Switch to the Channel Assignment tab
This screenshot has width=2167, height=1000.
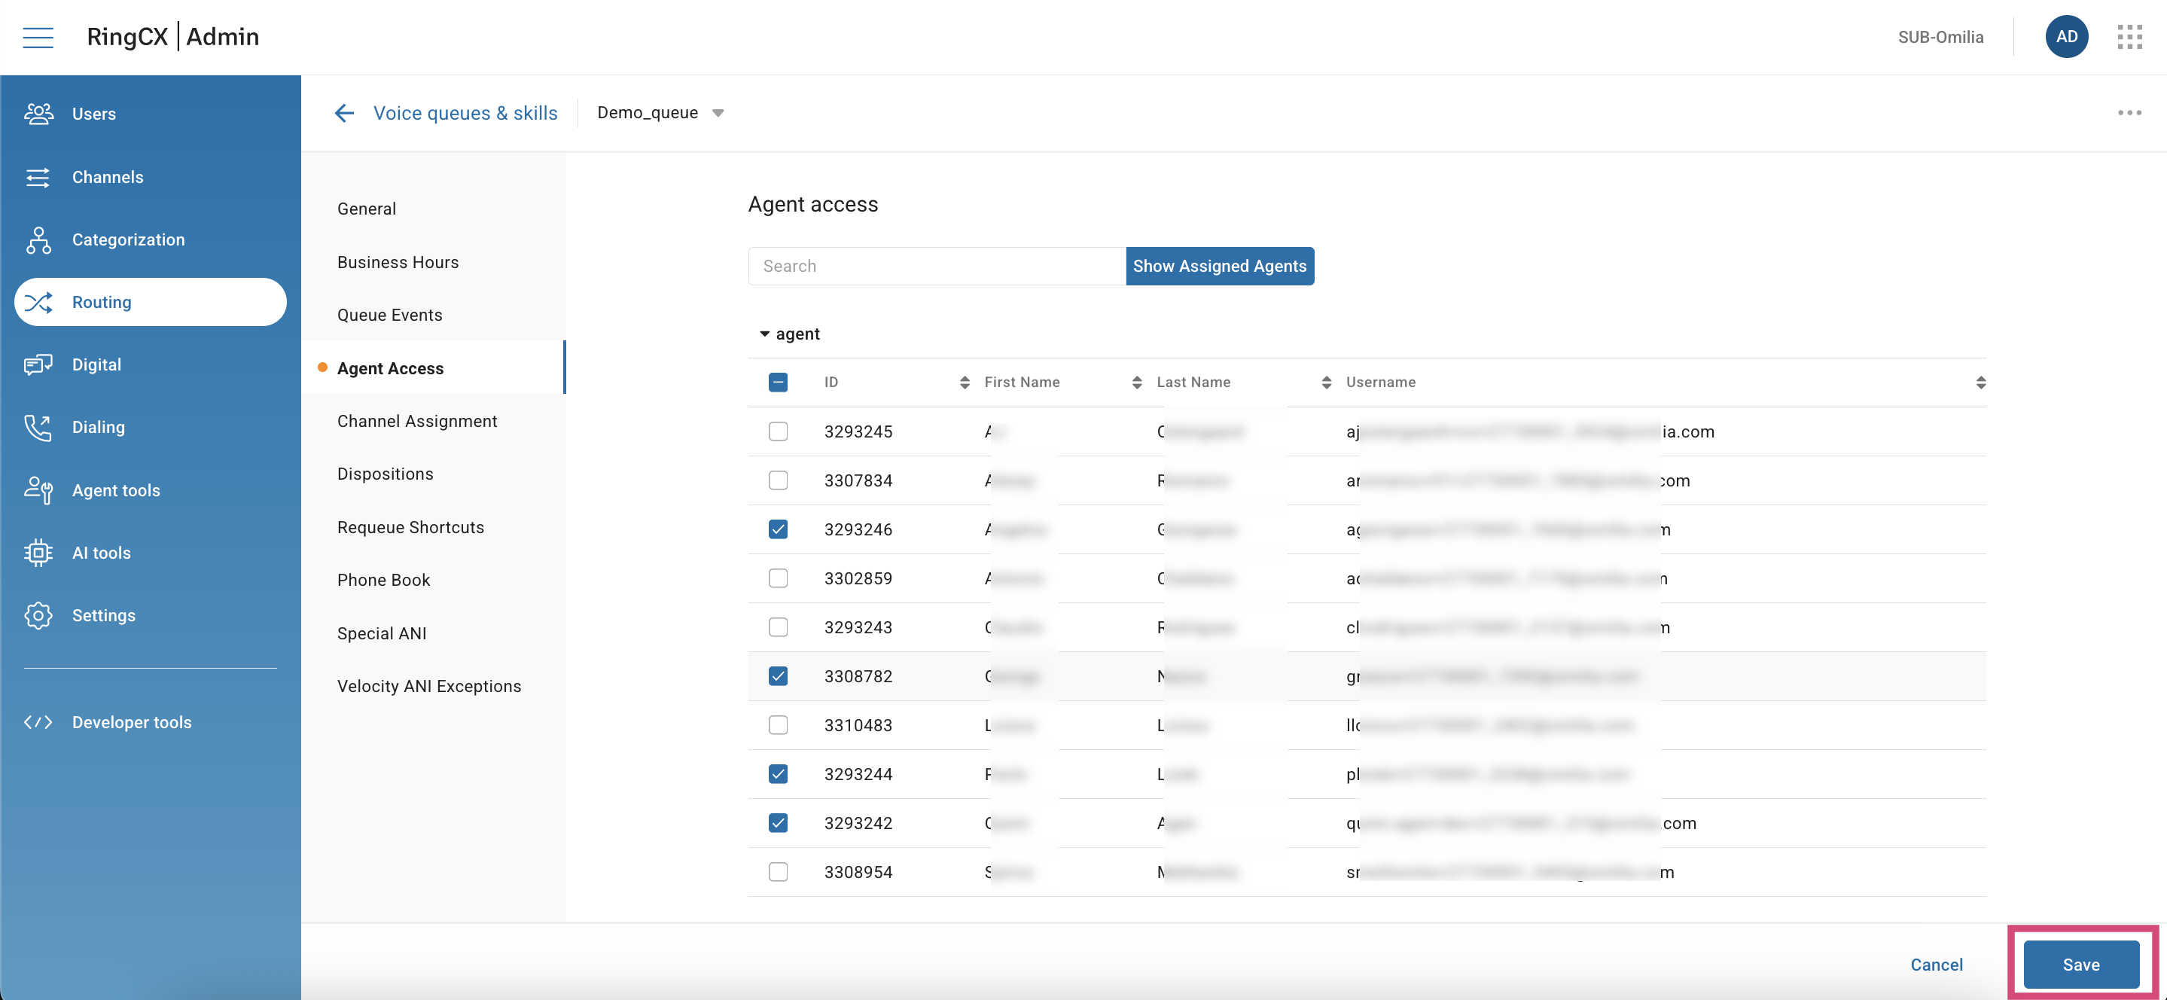417,420
